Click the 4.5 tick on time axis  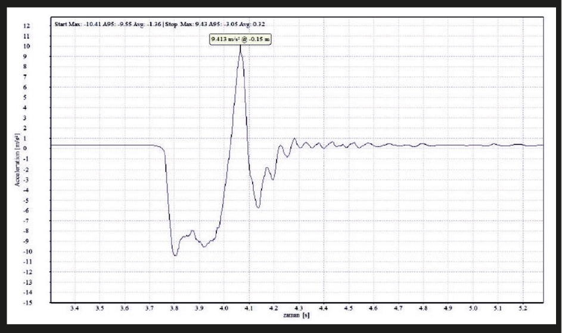point(349,308)
